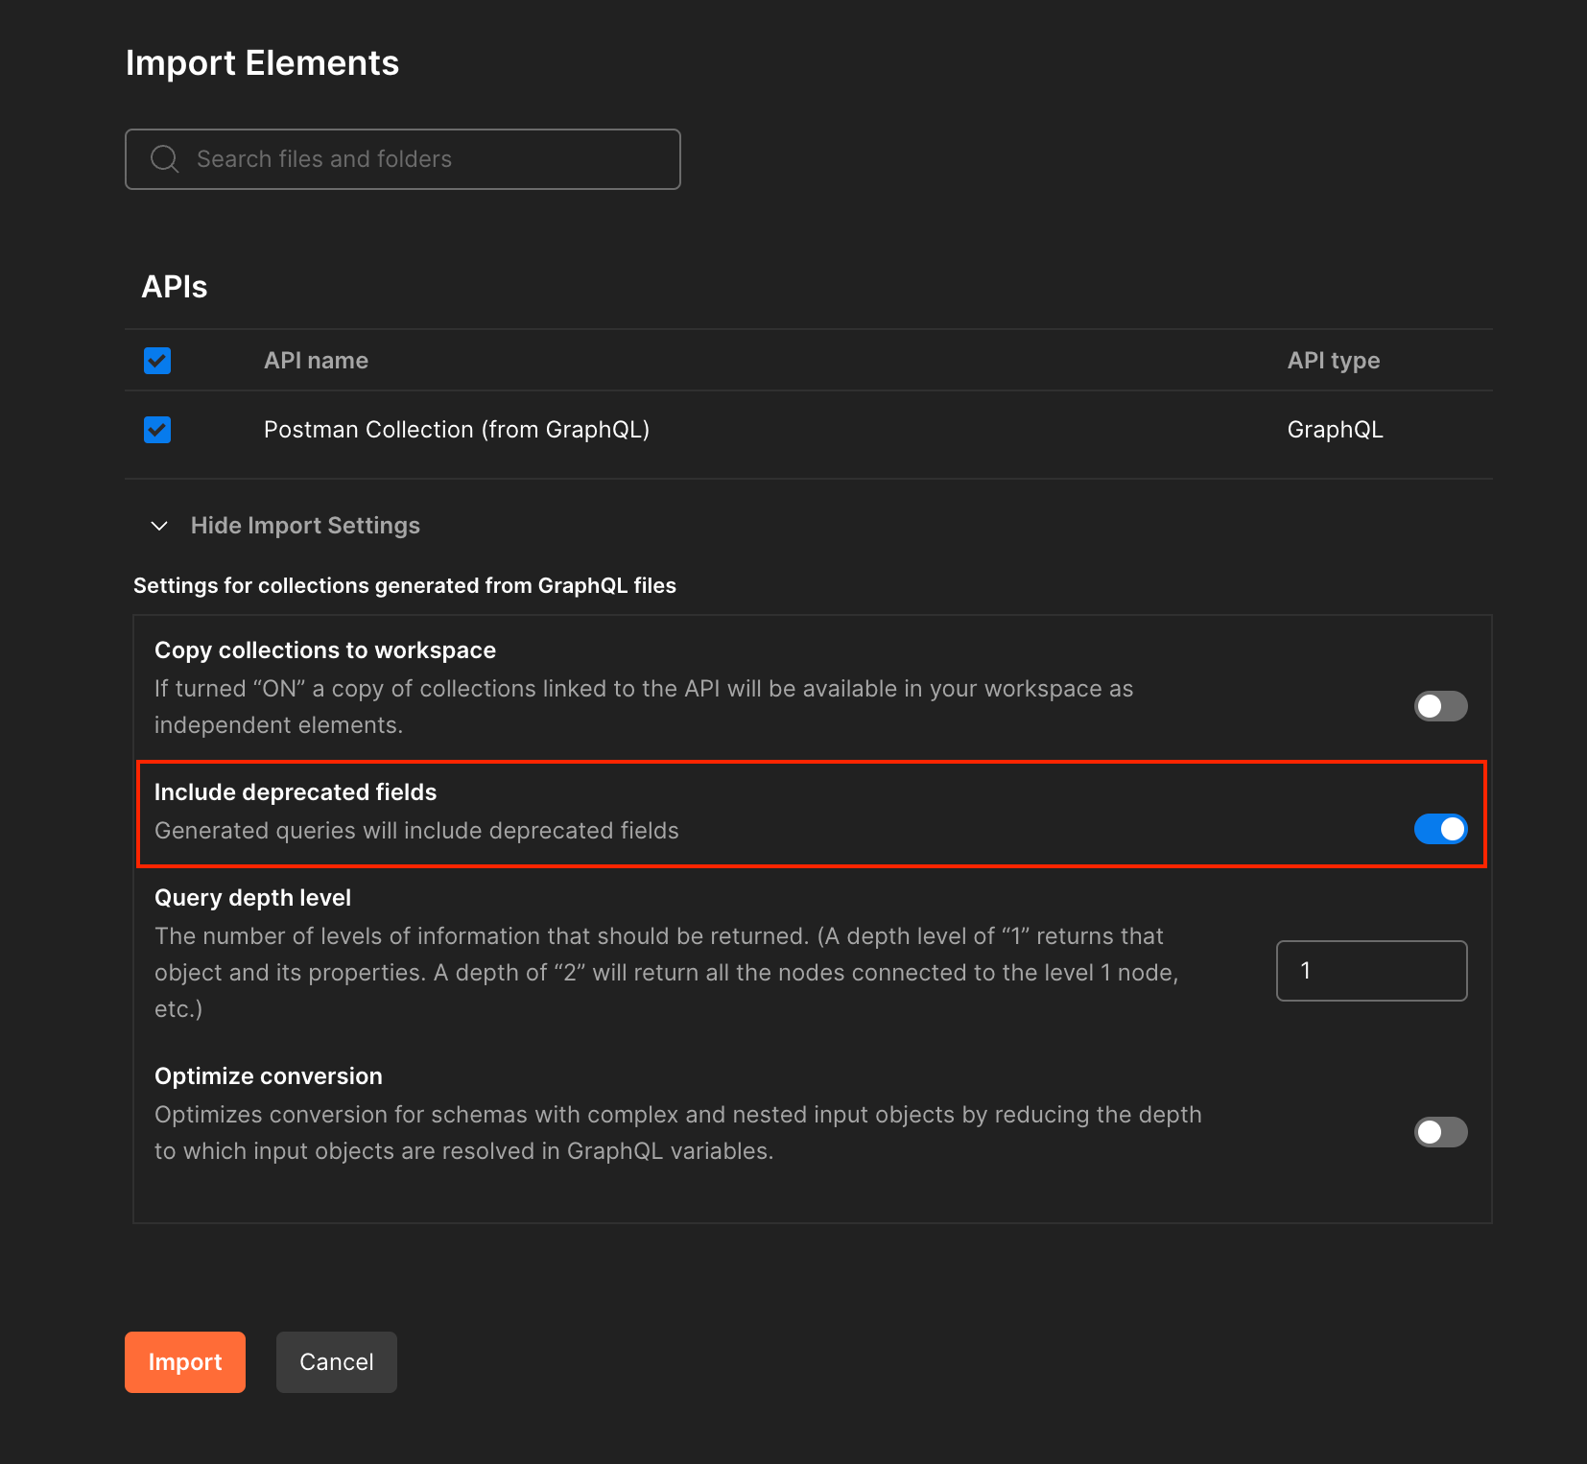Click the Search files and folders field
The image size is (1587, 1464).
click(x=422, y=159)
